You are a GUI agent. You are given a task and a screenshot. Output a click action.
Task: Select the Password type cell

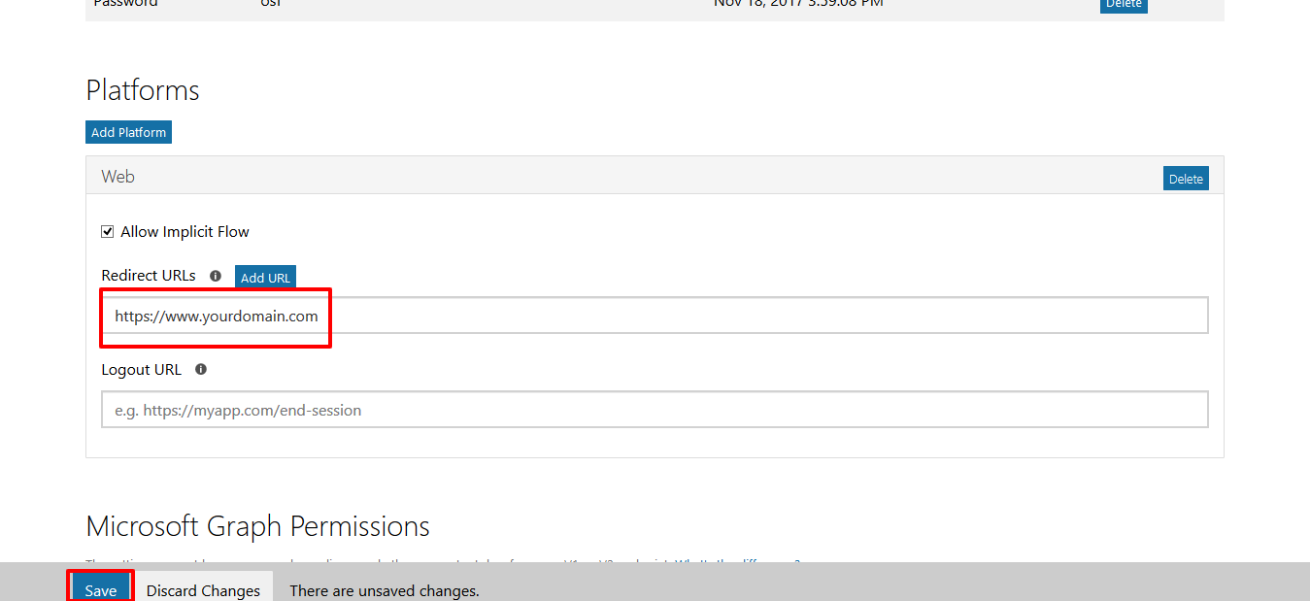point(125,4)
